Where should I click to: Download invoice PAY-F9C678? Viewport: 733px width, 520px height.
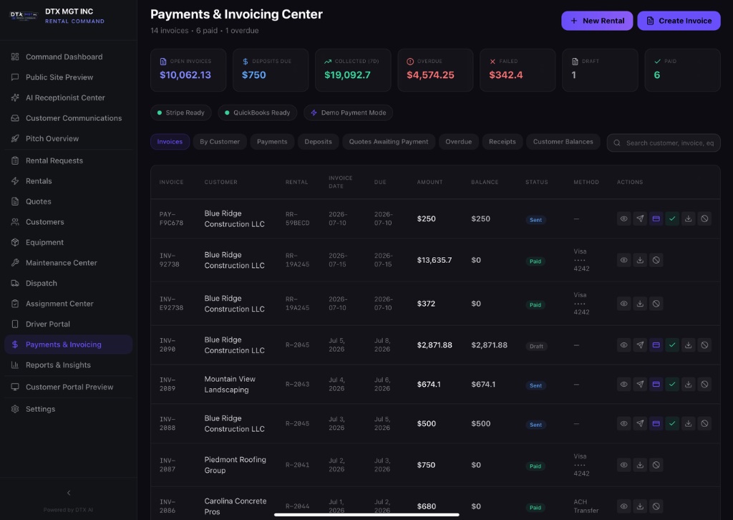coord(688,218)
